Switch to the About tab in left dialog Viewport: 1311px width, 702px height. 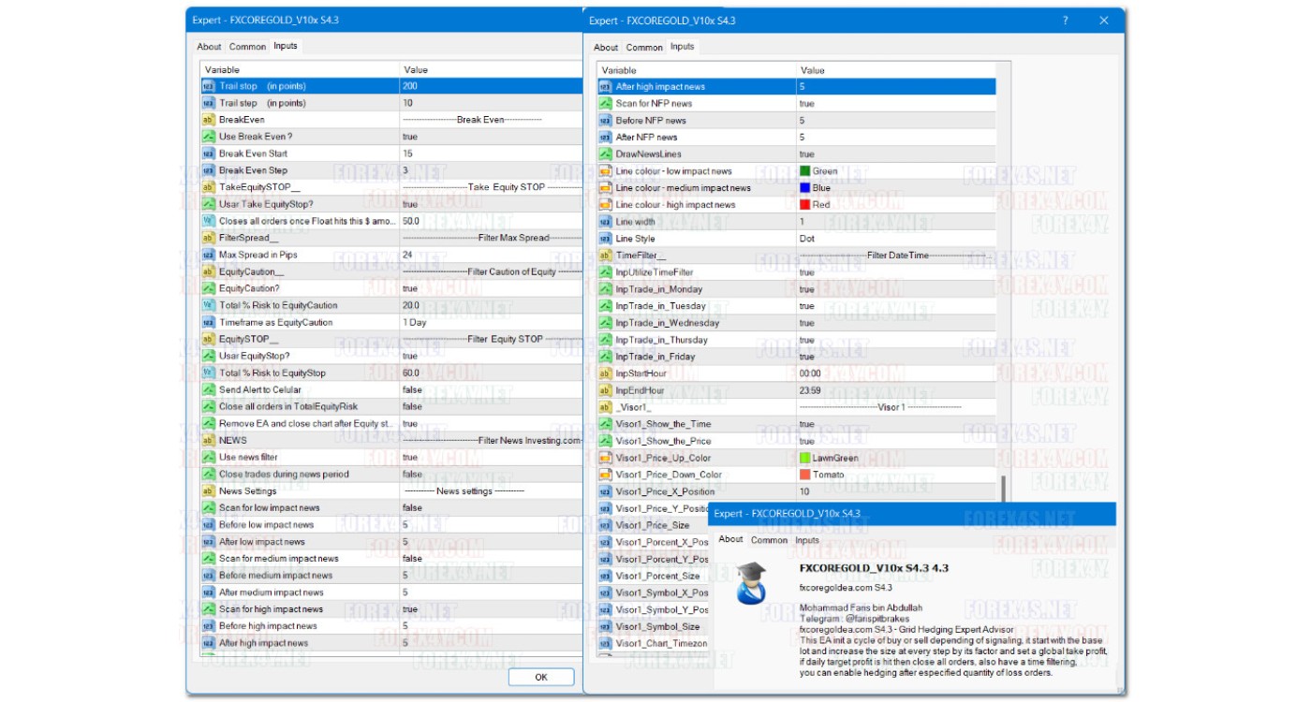[x=209, y=47]
